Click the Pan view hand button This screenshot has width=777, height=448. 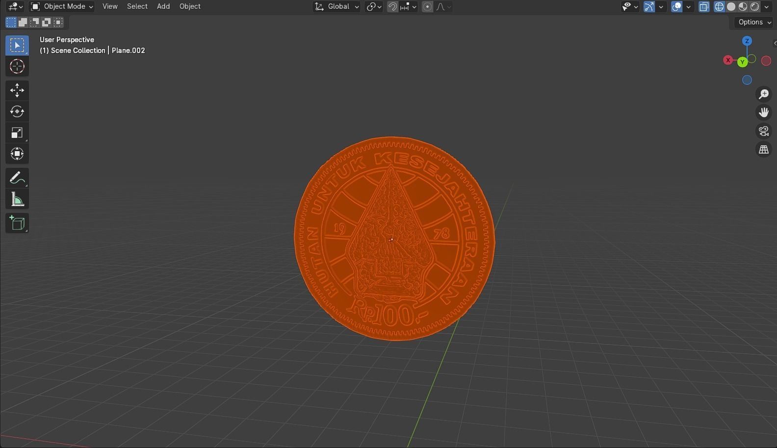(x=764, y=112)
